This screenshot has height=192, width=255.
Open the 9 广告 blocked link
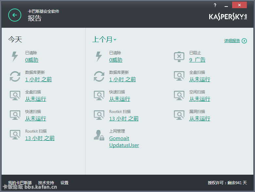coord(197,60)
